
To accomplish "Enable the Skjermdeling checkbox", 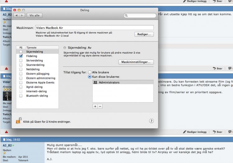I will click(x=21, y=52).
